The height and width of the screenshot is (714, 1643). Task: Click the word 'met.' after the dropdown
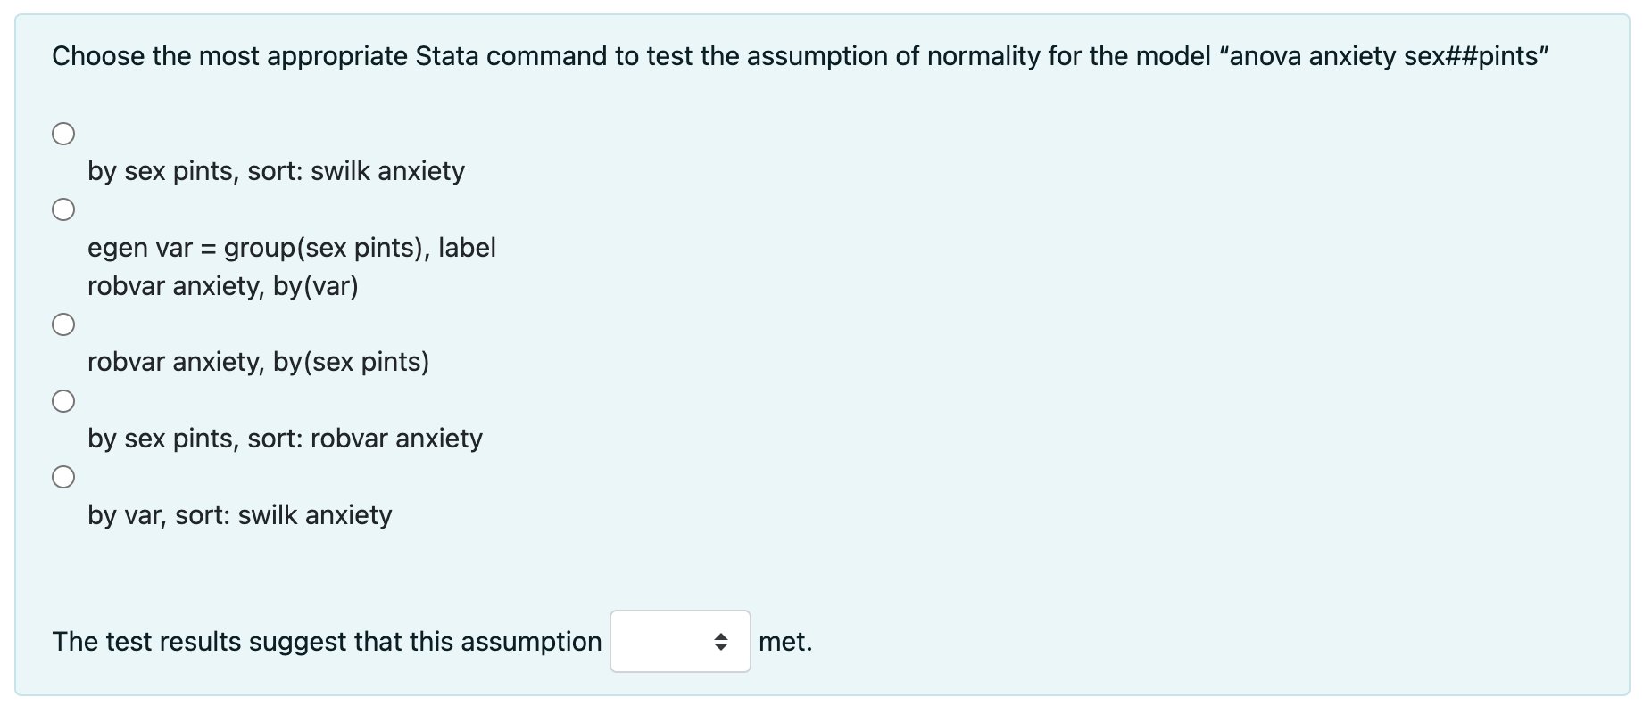[x=785, y=642]
